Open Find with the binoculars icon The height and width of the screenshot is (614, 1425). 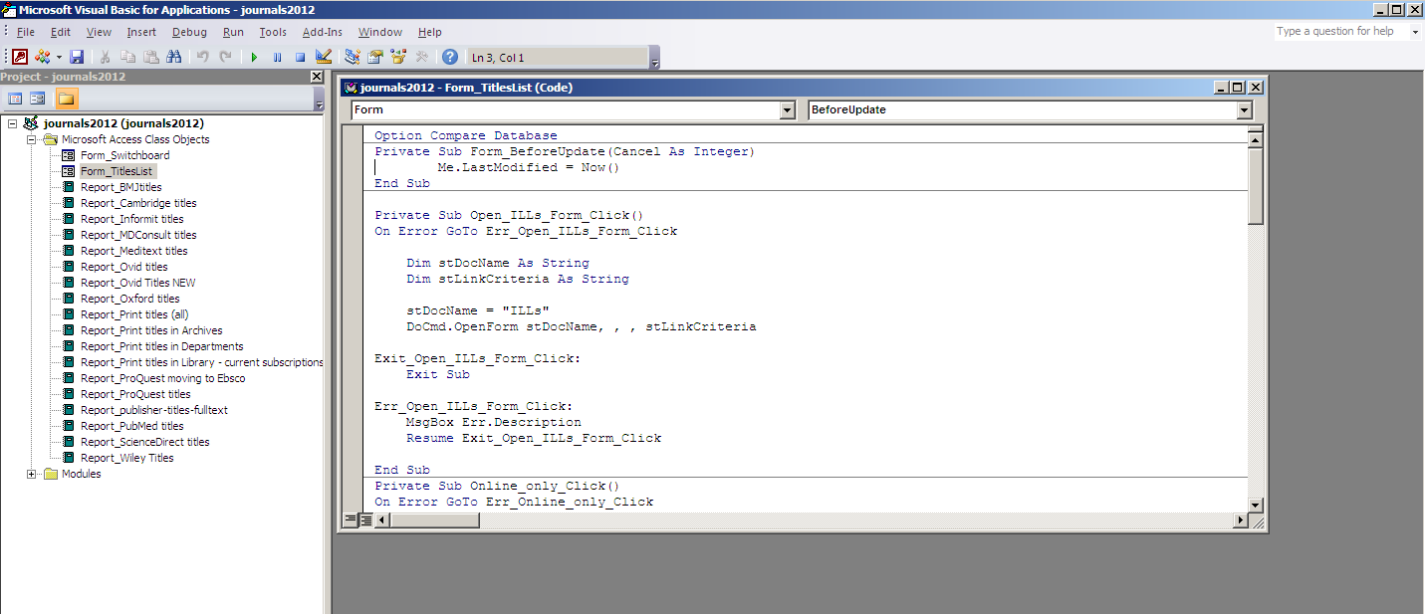pos(173,58)
